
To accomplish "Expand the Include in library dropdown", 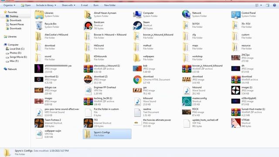I will 46,5.
